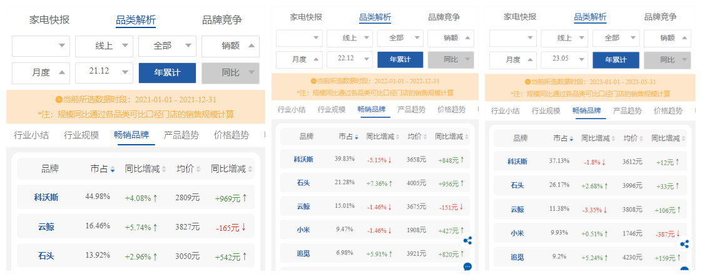Open the 月度 dropdown in the 23.05 panel
The width and height of the screenshot is (702, 277).
tap(512, 60)
